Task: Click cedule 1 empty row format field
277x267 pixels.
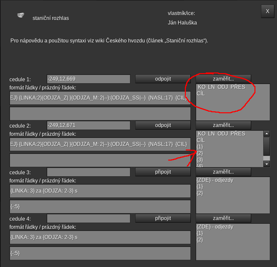Action: pos(100,114)
